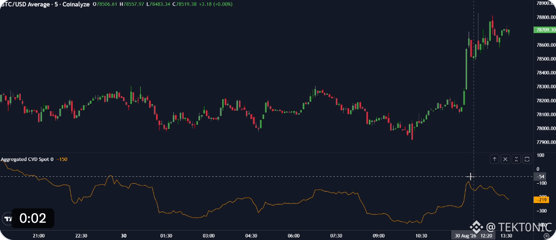The width and height of the screenshot is (556, 240).
Task: Move the CVD pane up with the arrow button
Action: [x=495, y=159]
